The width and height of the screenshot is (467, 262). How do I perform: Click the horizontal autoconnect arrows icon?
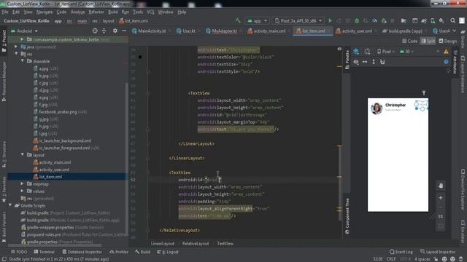point(365,62)
